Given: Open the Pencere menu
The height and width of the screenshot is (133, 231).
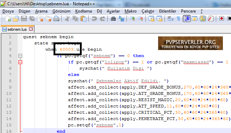Looking at the screenshot, I should click(x=188, y=11).
